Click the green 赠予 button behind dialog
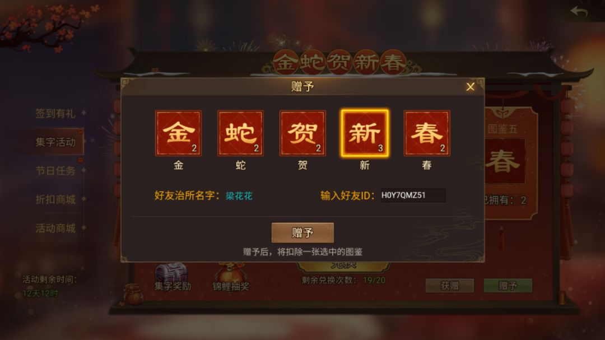The width and height of the screenshot is (605, 340). click(508, 286)
